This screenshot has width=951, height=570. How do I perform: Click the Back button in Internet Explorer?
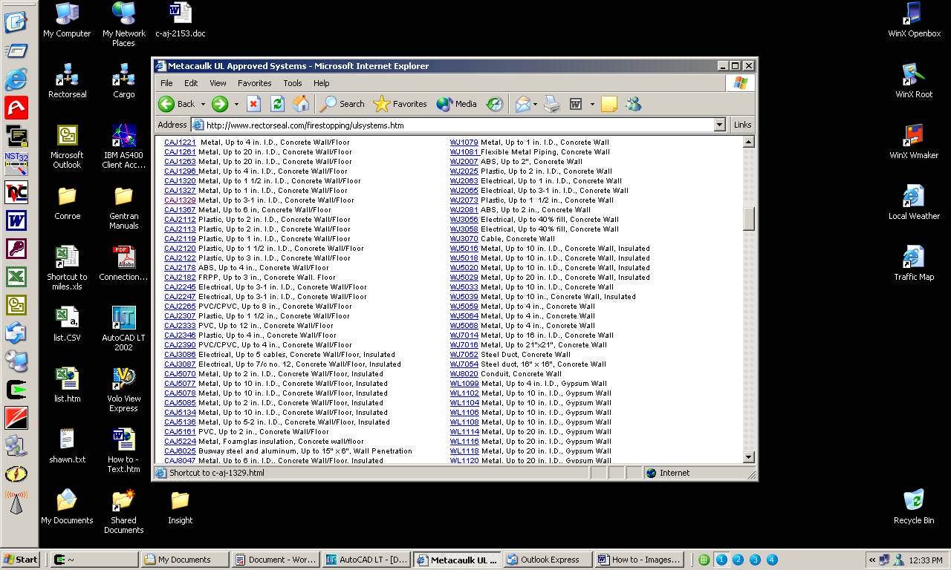(x=177, y=104)
